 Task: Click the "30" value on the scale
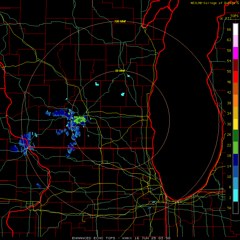[229, 124]
